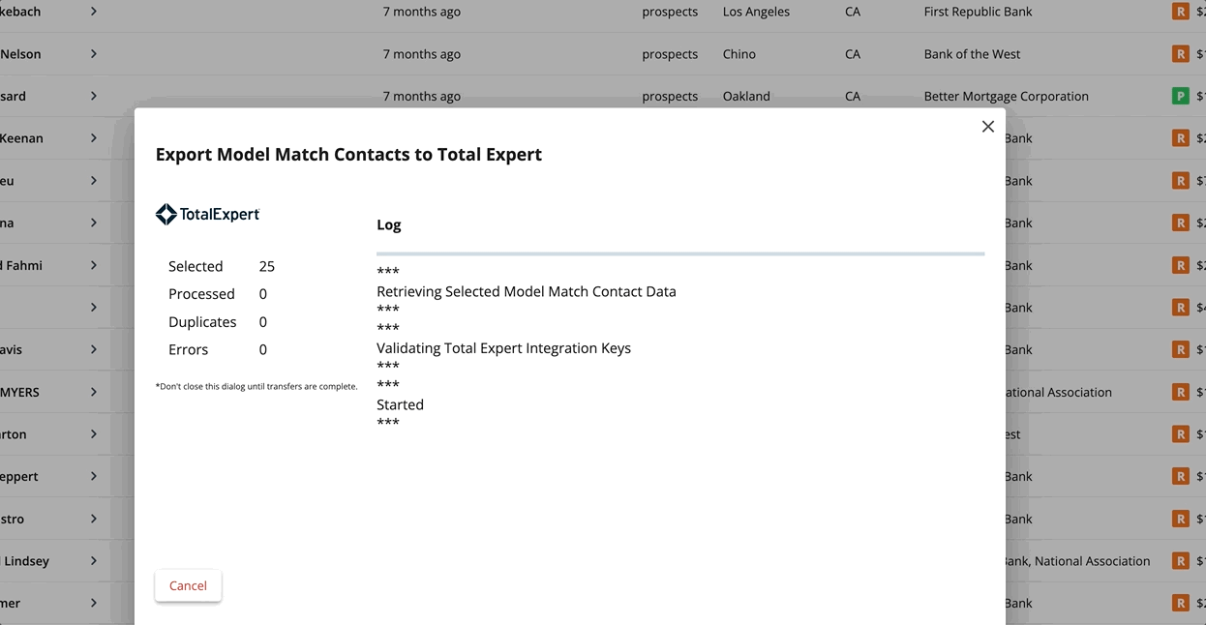This screenshot has height=625, width=1206.
Task: Click the export progress bar under Log
Action: click(679, 253)
